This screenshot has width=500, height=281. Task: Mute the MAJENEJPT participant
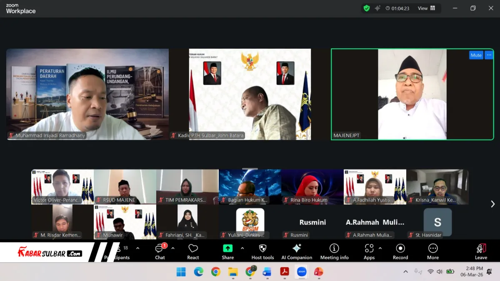(x=476, y=55)
